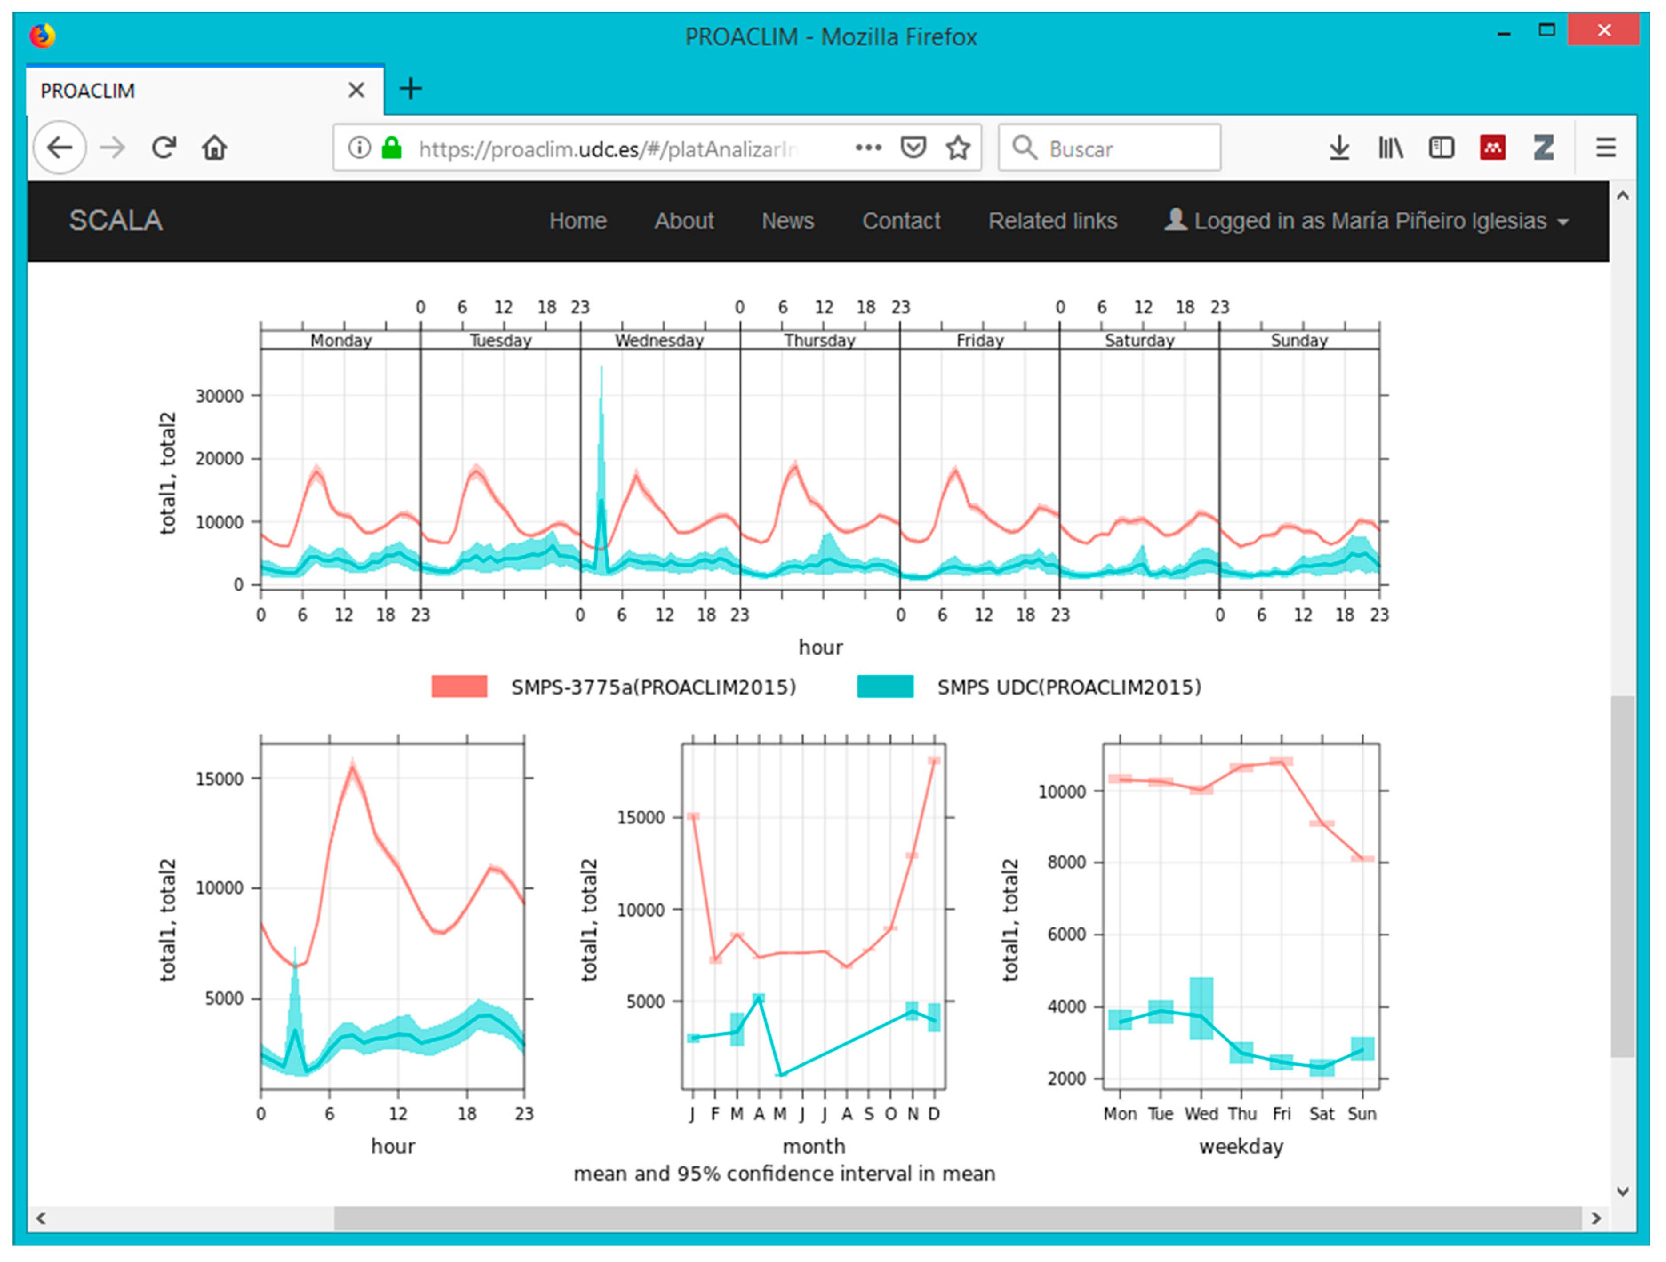Click the red Mendeley extension icon
The image size is (1666, 1262).
click(x=1492, y=148)
